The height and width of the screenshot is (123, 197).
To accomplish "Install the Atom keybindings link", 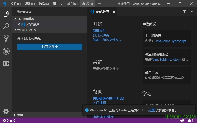I will coord(177,59).
